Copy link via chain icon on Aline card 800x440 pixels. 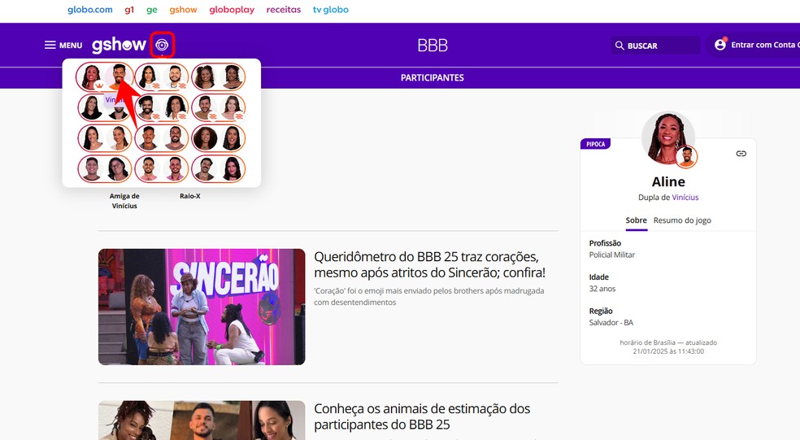click(741, 154)
